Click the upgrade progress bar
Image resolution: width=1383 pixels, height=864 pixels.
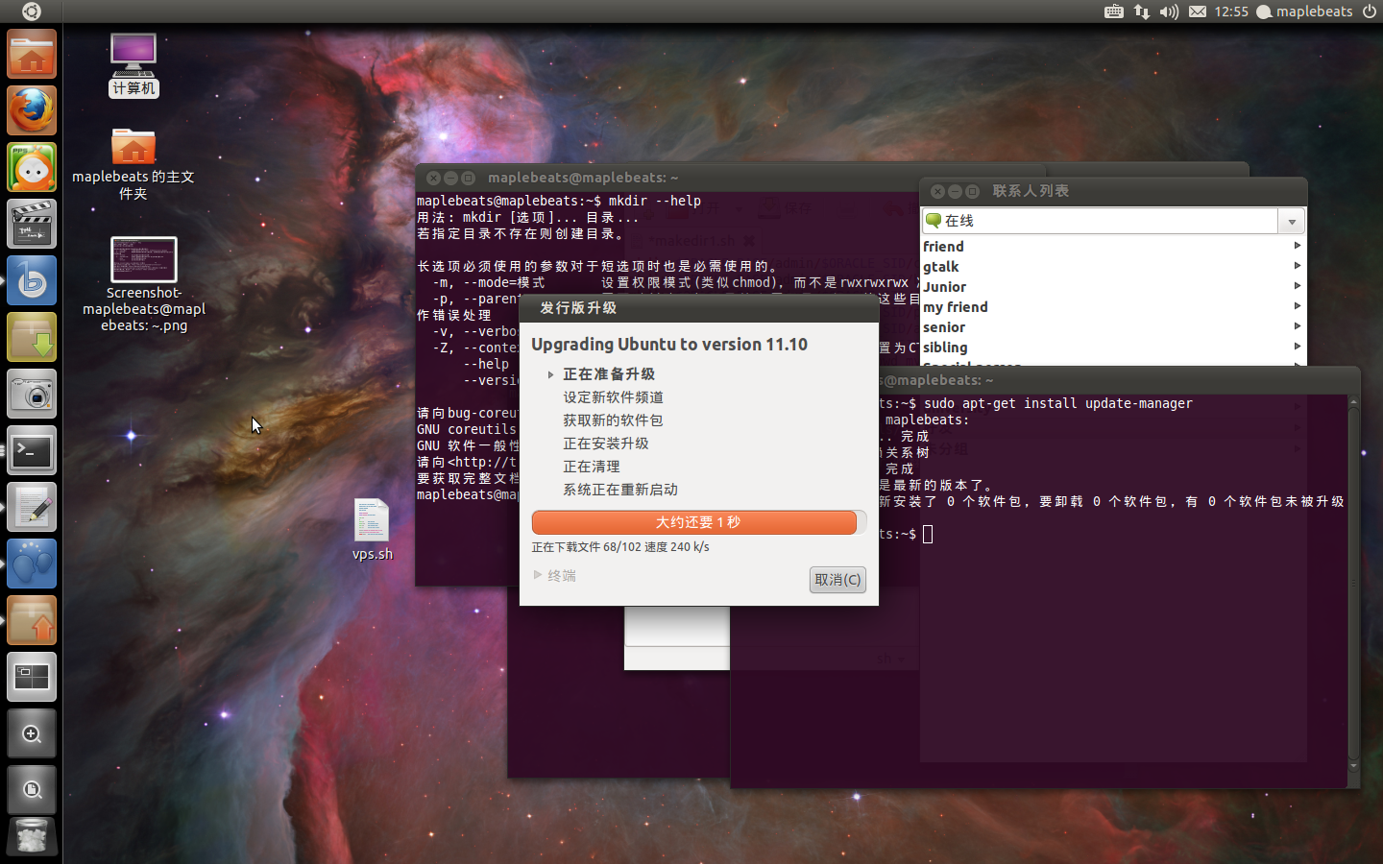pyautogui.click(x=699, y=522)
